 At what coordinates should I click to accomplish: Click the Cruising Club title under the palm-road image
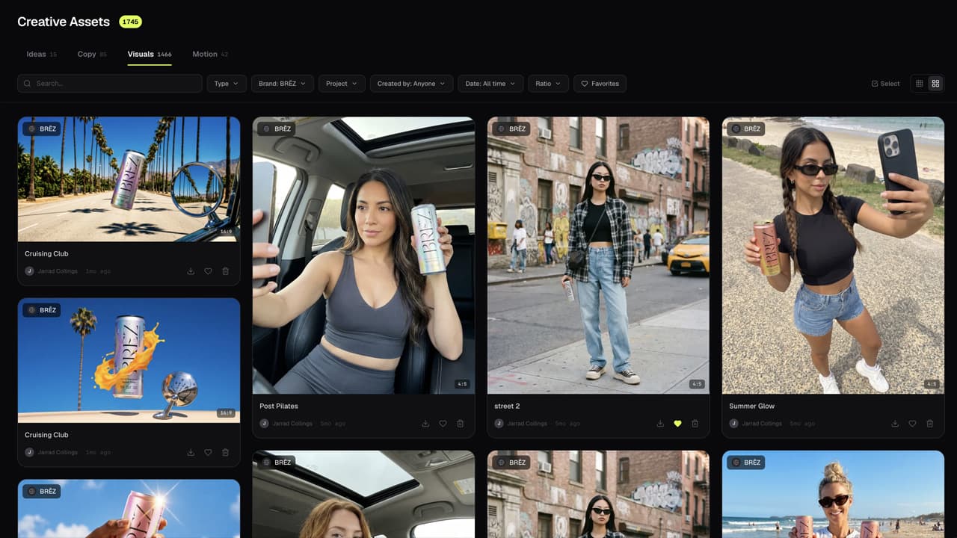click(46, 254)
